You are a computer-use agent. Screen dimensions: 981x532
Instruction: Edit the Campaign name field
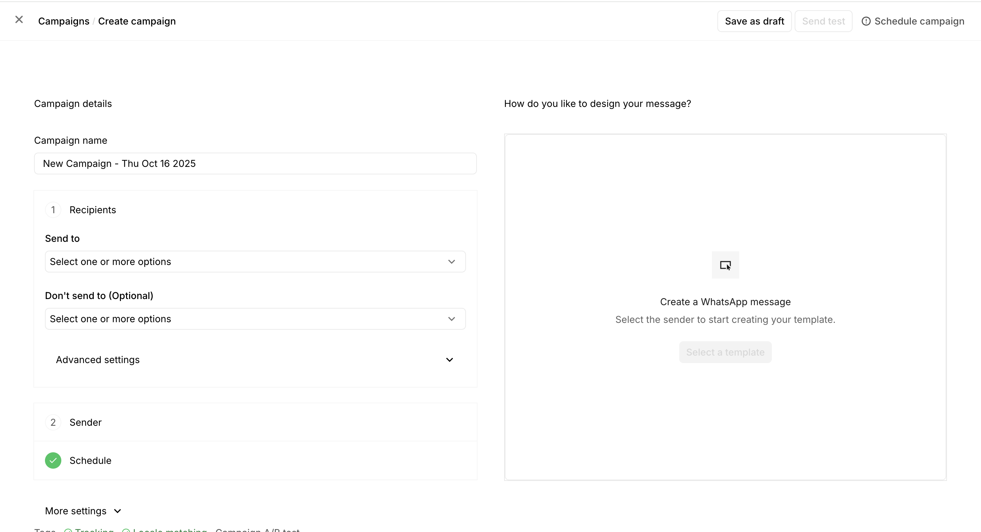point(255,164)
